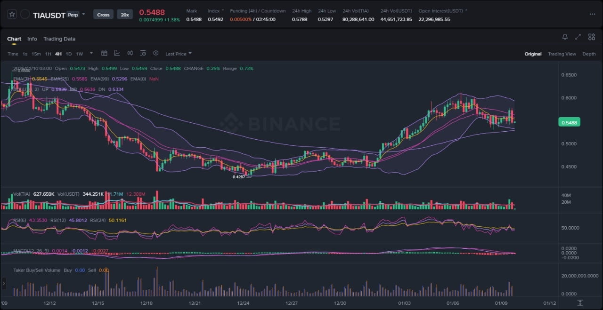Click the 24h Low value 0.5397
Viewport: 603px width, 310px height.
click(x=325, y=19)
